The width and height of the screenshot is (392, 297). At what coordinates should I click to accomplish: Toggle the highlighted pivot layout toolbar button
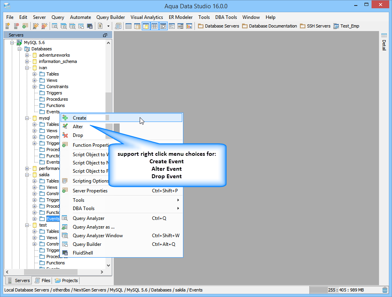click(x=163, y=26)
